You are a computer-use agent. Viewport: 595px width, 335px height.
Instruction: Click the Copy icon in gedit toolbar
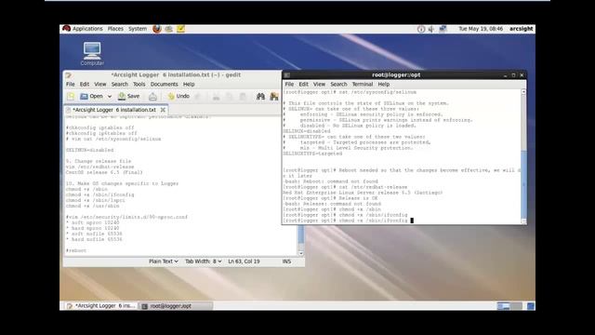click(x=230, y=97)
